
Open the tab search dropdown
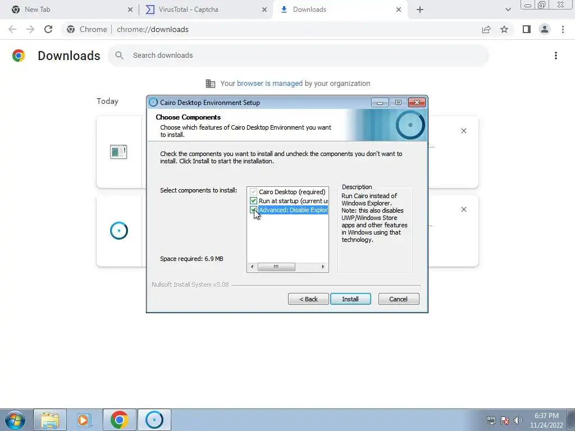pos(508,10)
